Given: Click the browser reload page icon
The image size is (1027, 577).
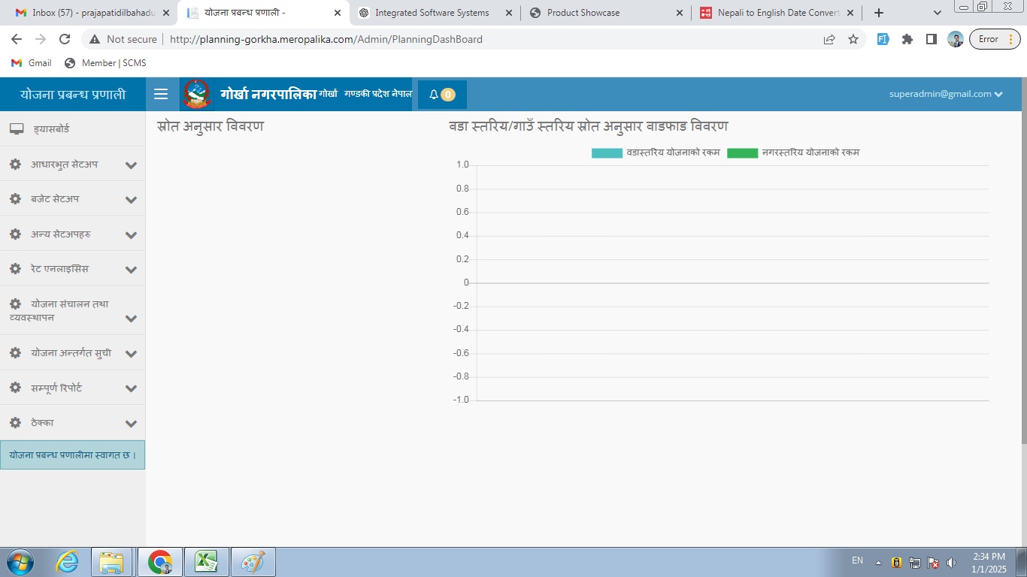Looking at the screenshot, I should (65, 39).
